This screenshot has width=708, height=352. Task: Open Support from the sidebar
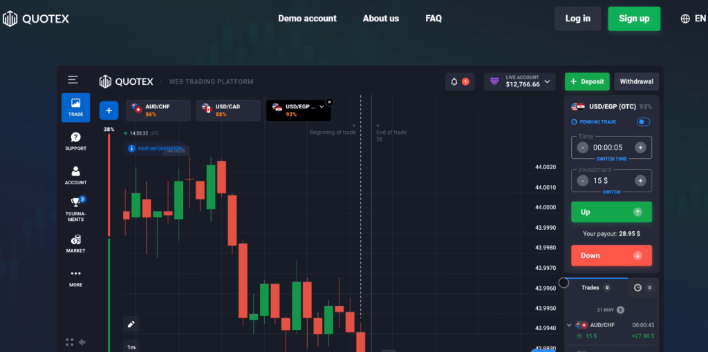click(x=75, y=141)
